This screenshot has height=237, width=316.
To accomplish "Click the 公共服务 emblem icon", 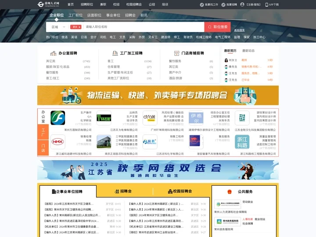I will coord(230,192).
